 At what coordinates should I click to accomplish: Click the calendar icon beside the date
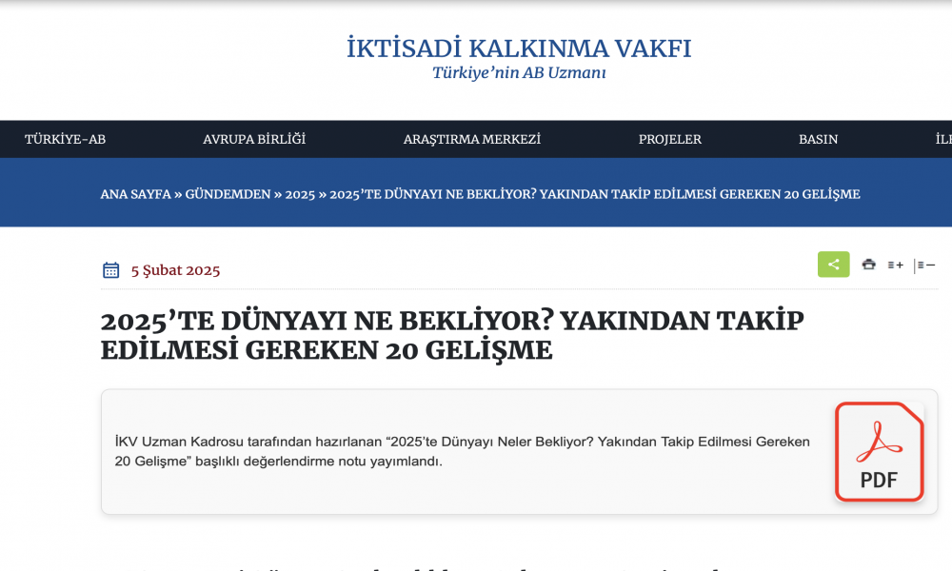tap(111, 270)
